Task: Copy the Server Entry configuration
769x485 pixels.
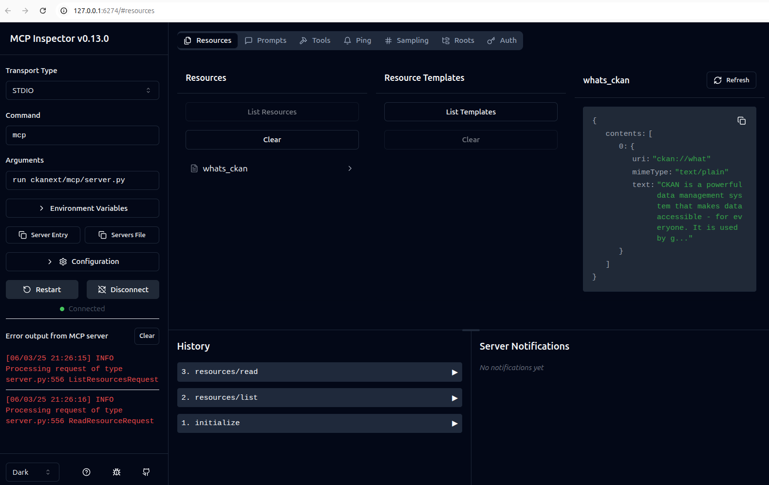Action: tap(43, 235)
